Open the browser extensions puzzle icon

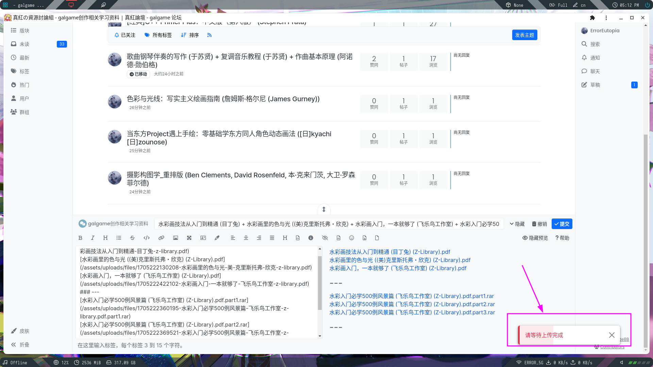pyautogui.click(x=592, y=18)
